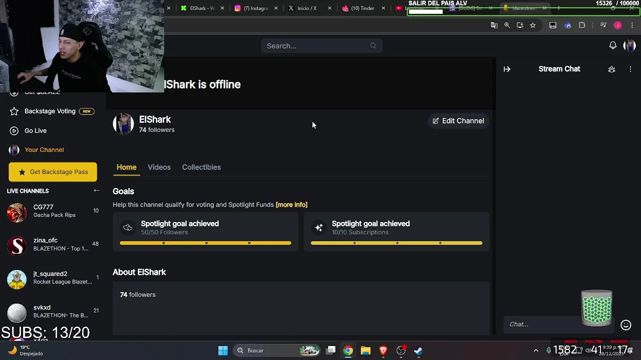Click followers goal cloud icon
Screen dimensions: 641x360
click(x=128, y=228)
